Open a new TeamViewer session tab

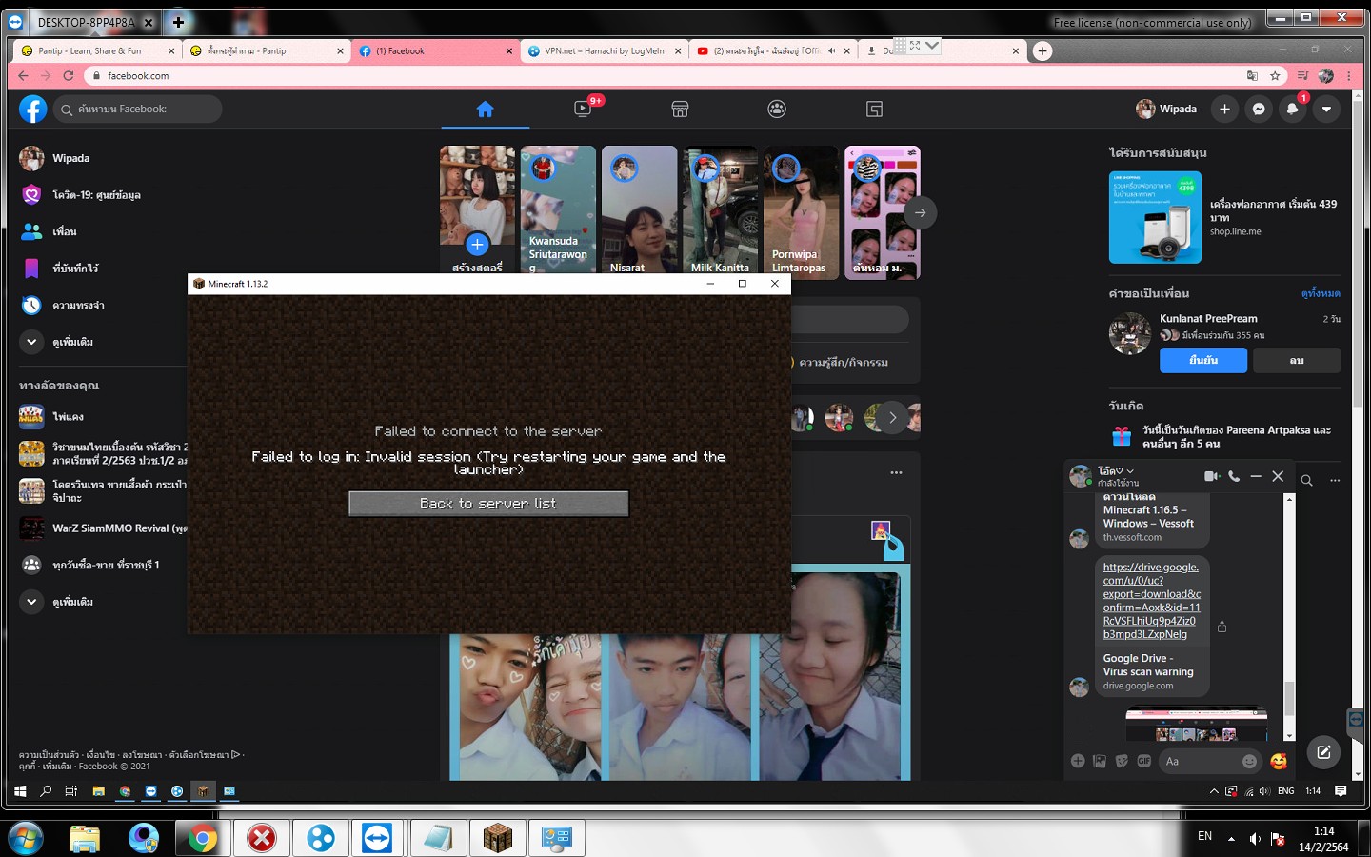click(179, 21)
